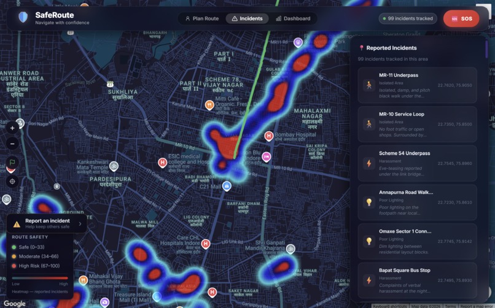495x308 pixels.
Task: Click the 99 incidents tracked badge
Action: pos(408,18)
